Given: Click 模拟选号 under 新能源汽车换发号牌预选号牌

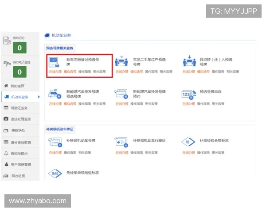Looking at the screenshot, I should point(70,104).
